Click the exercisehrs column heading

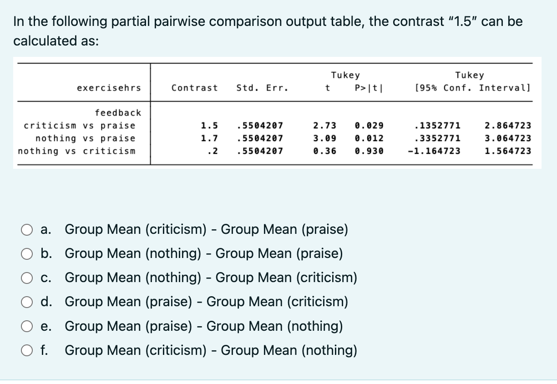coord(109,88)
